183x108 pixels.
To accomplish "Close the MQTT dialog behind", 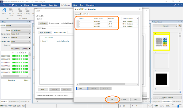I will (x=146, y=11).
